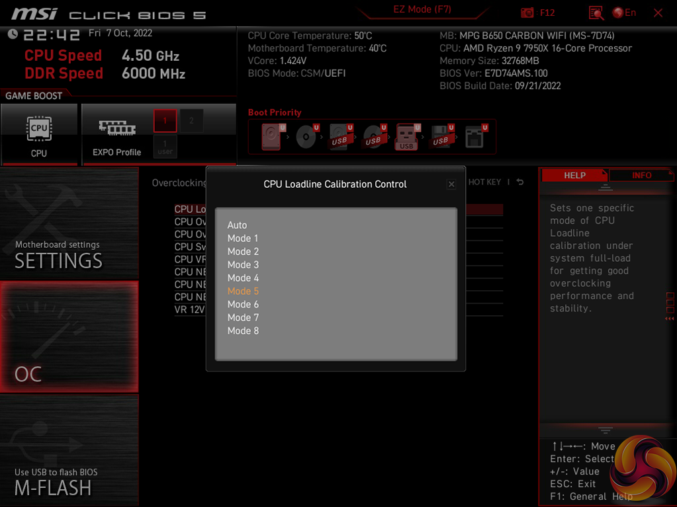Screen dimensions: 677x507
Task: Select USB floppy boot device icon
Action: (441, 137)
